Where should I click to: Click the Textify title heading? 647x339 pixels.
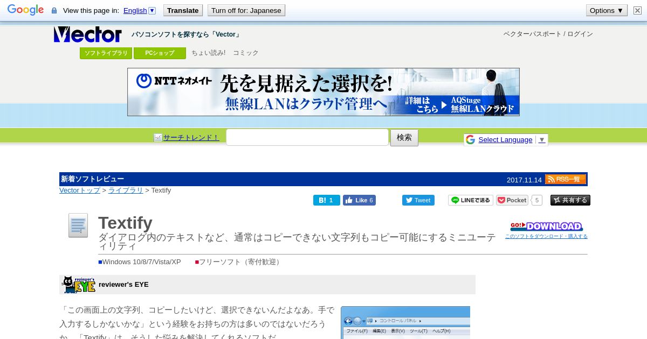point(125,223)
